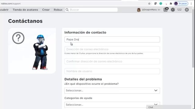The image size is (195, 109).
Task: Click the chevron of the device dropdown
Action: [156, 91]
